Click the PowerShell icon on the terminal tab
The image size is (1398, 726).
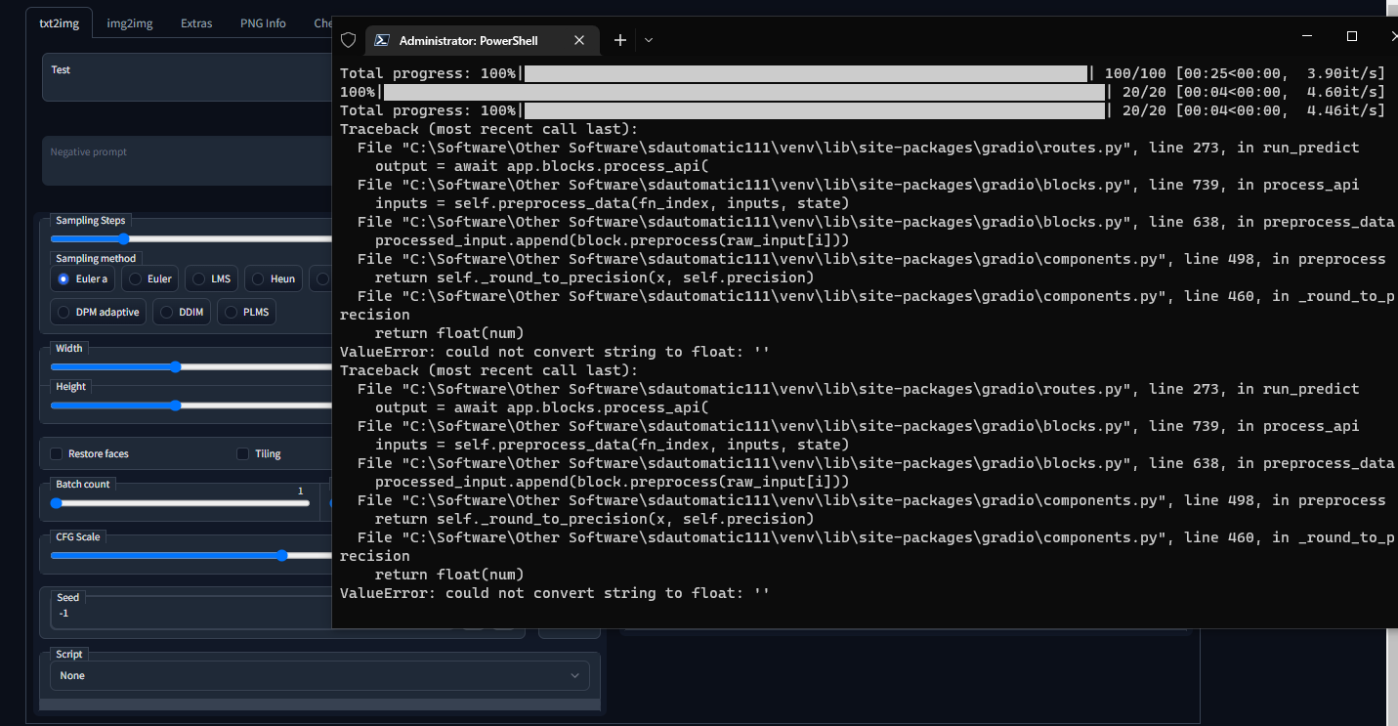pos(382,40)
